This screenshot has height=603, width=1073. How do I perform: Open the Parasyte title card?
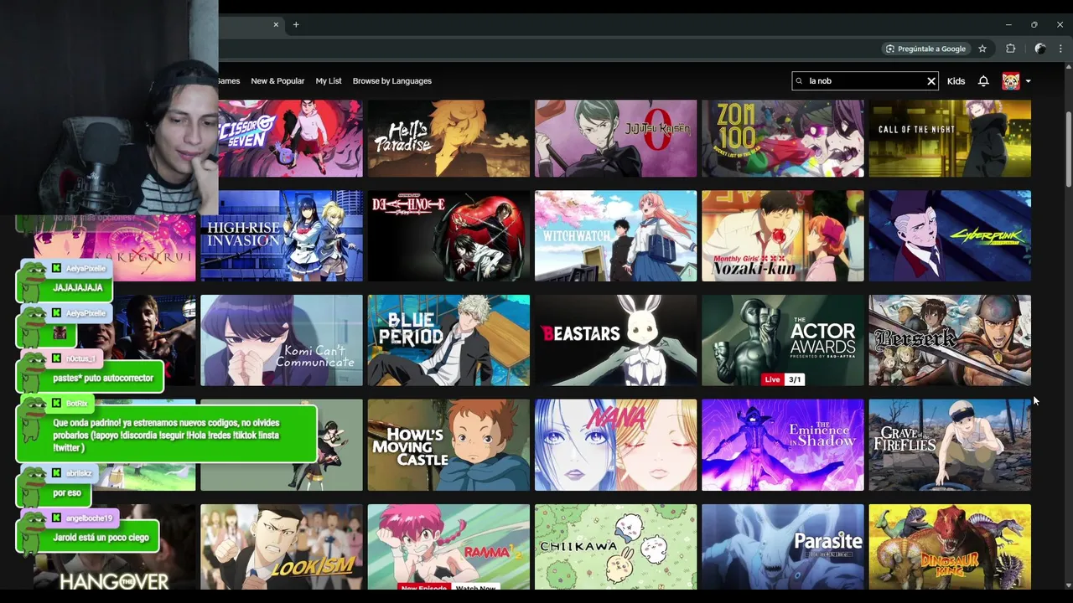coord(782,546)
